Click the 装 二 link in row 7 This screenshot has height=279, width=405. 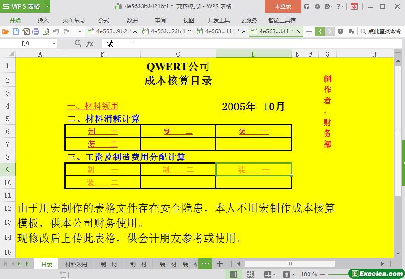coord(103,144)
